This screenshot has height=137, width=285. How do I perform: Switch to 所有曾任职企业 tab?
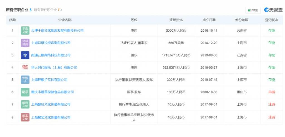coord(47,10)
